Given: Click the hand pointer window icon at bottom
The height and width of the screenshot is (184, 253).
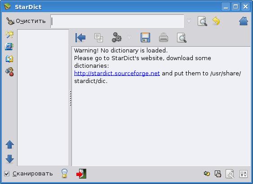Looking at the screenshot, I should pos(217,174).
